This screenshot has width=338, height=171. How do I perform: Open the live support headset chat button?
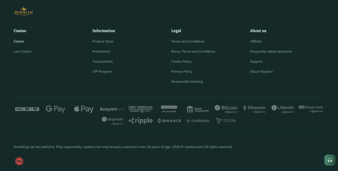[x=330, y=160]
